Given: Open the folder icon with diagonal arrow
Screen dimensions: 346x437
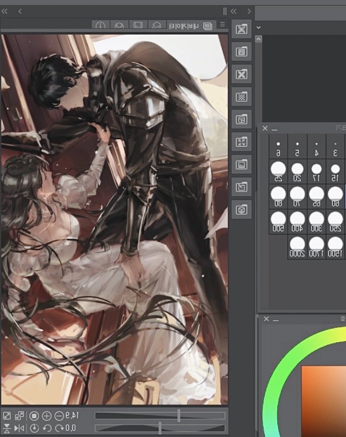Looking at the screenshot, I should click(241, 187).
